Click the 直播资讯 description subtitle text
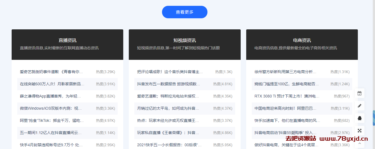The image size is (375, 149). pyautogui.click(x=59, y=48)
